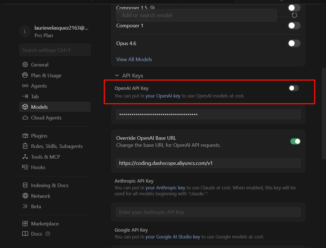Click the 'Add or search model' field
Viewport: 326px width, 248px height.
pyautogui.click(x=196, y=15)
